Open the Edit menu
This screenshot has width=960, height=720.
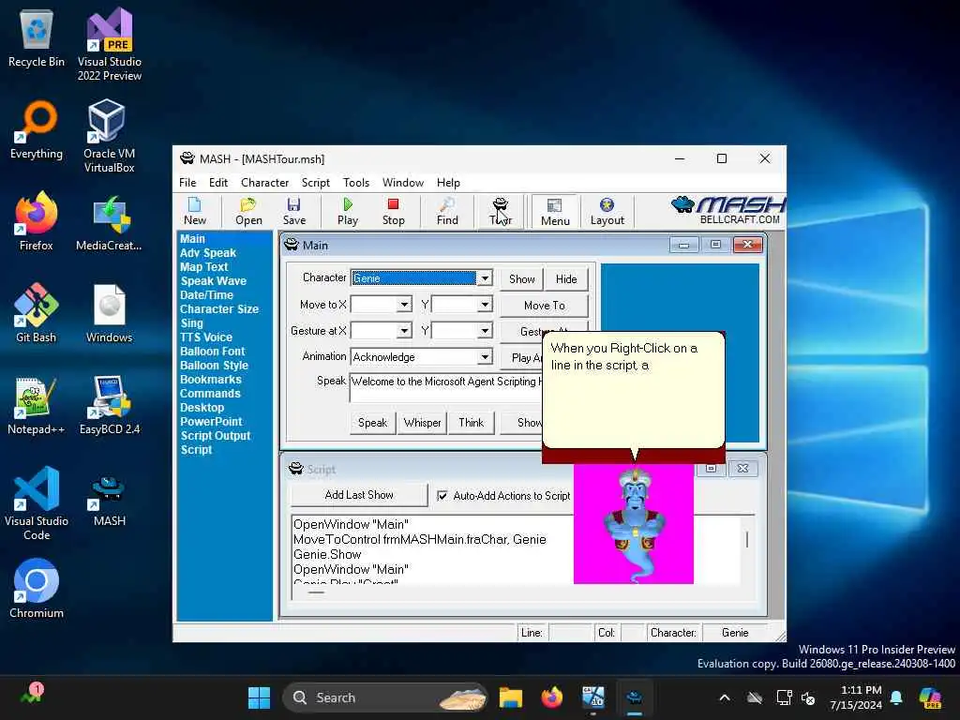[217, 183]
